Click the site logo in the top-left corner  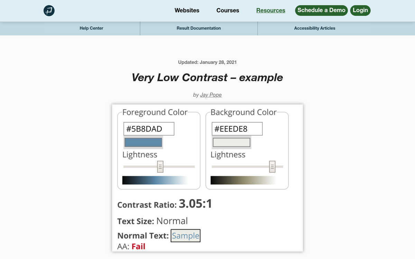point(49,11)
